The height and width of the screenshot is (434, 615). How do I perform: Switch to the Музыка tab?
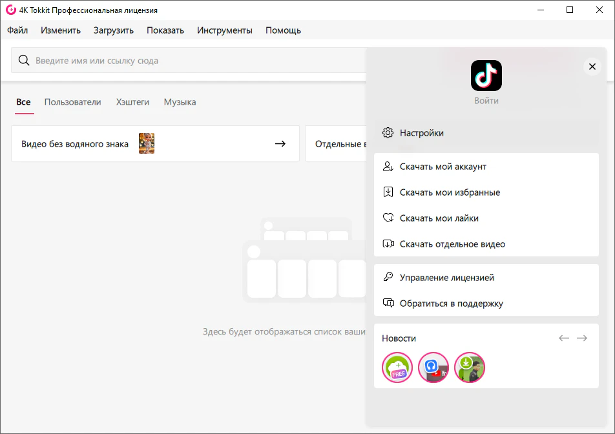(x=180, y=102)
